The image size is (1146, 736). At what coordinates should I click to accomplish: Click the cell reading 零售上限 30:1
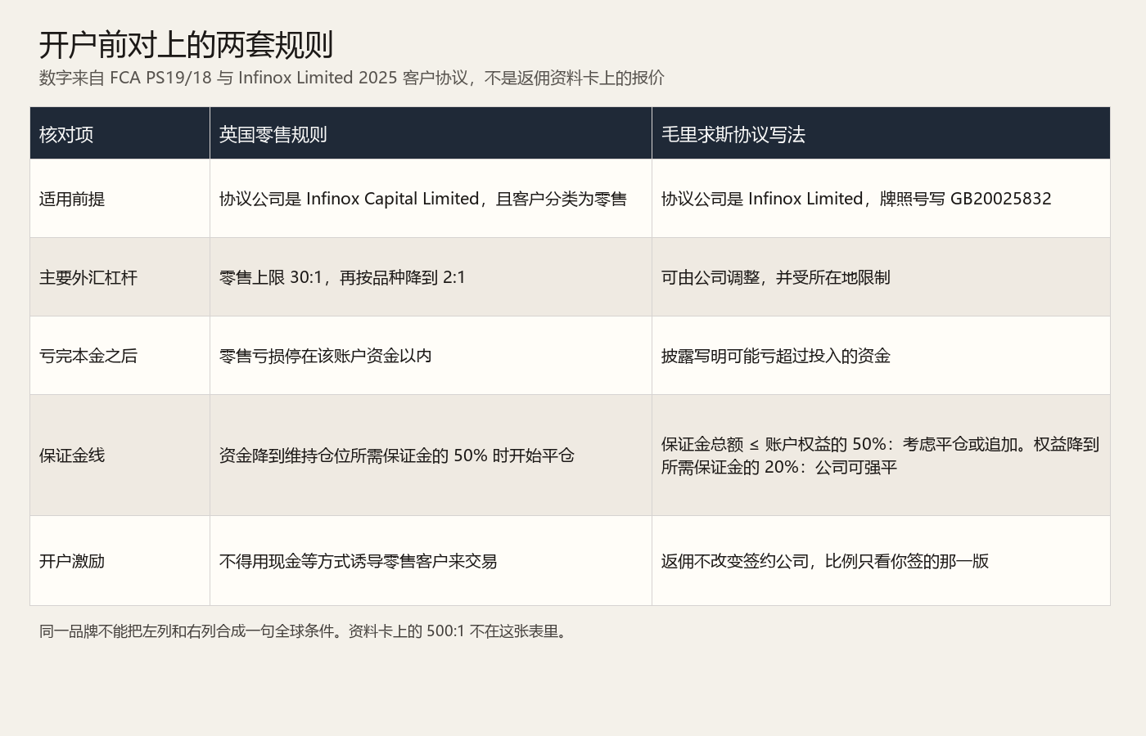(x=431, y=277)
